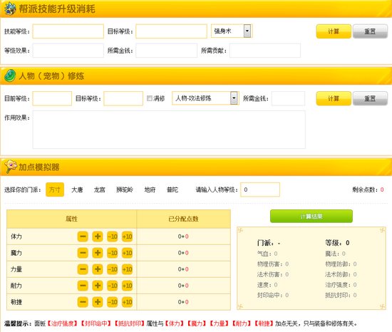The height and width of the screenshot is (332, 392).
Task: Click the minus icon for 魔力
Action: coord(83,253)
